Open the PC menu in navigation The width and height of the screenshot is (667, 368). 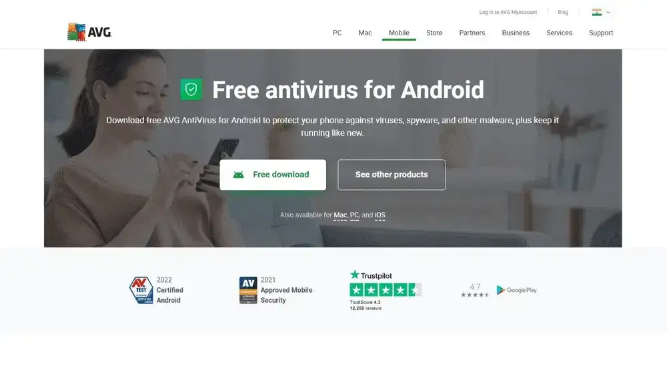coord(337,33)
